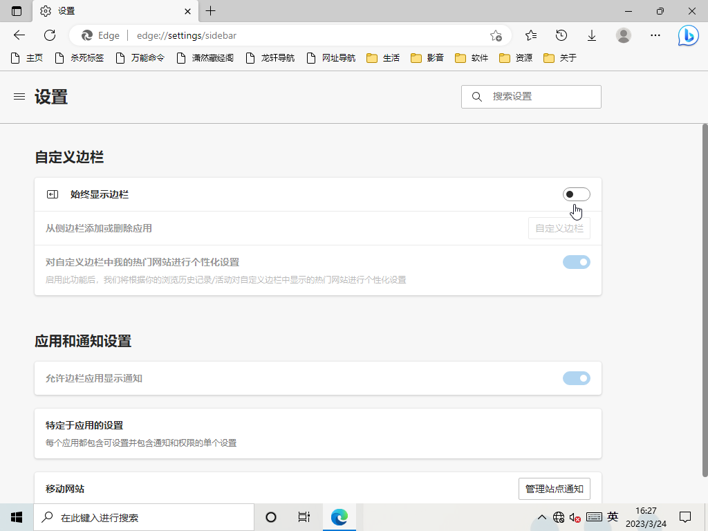The image size is (708, 531).
Task: Go back to the previous page
Action: (x=19, y=35)
